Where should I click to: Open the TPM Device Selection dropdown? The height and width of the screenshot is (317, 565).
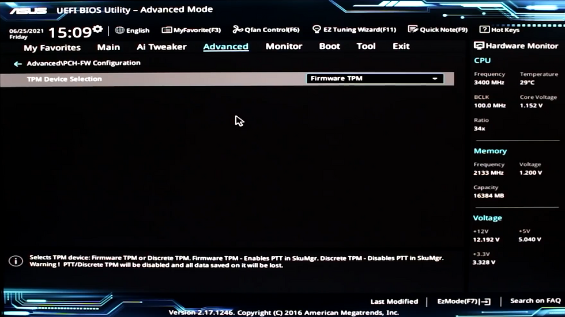375,79
